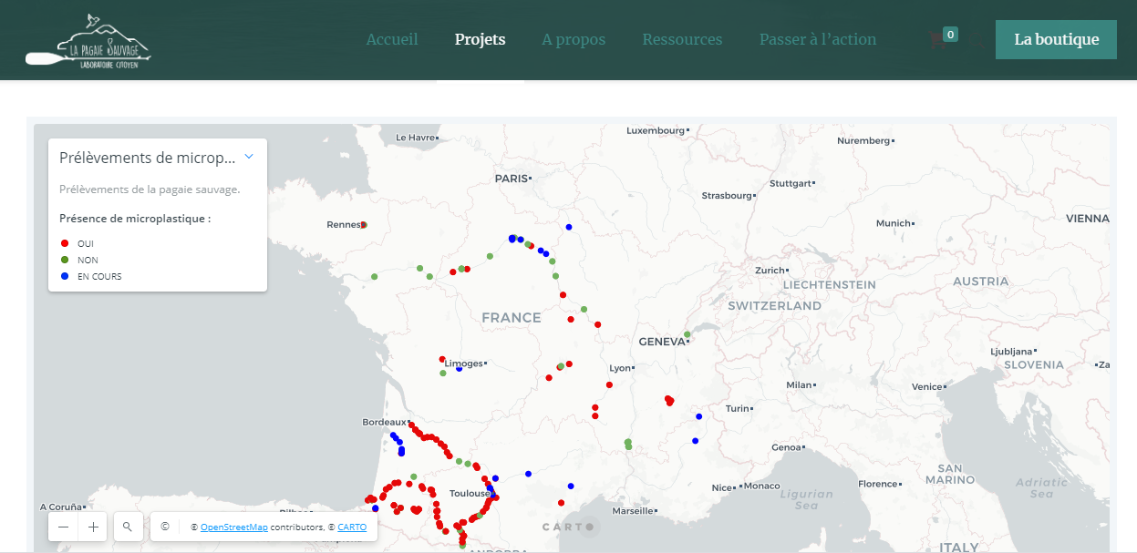
Task: Collapse the Prélèvements legend with chevron
Action: tap(249, 157)
